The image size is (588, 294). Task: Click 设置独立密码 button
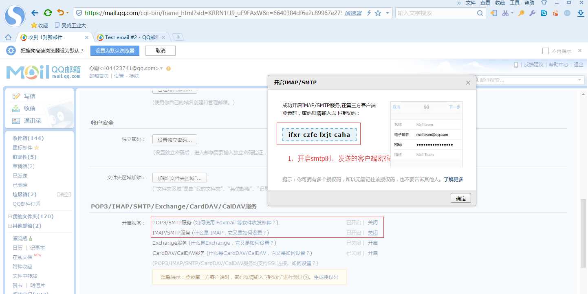(x=175, y=139)
